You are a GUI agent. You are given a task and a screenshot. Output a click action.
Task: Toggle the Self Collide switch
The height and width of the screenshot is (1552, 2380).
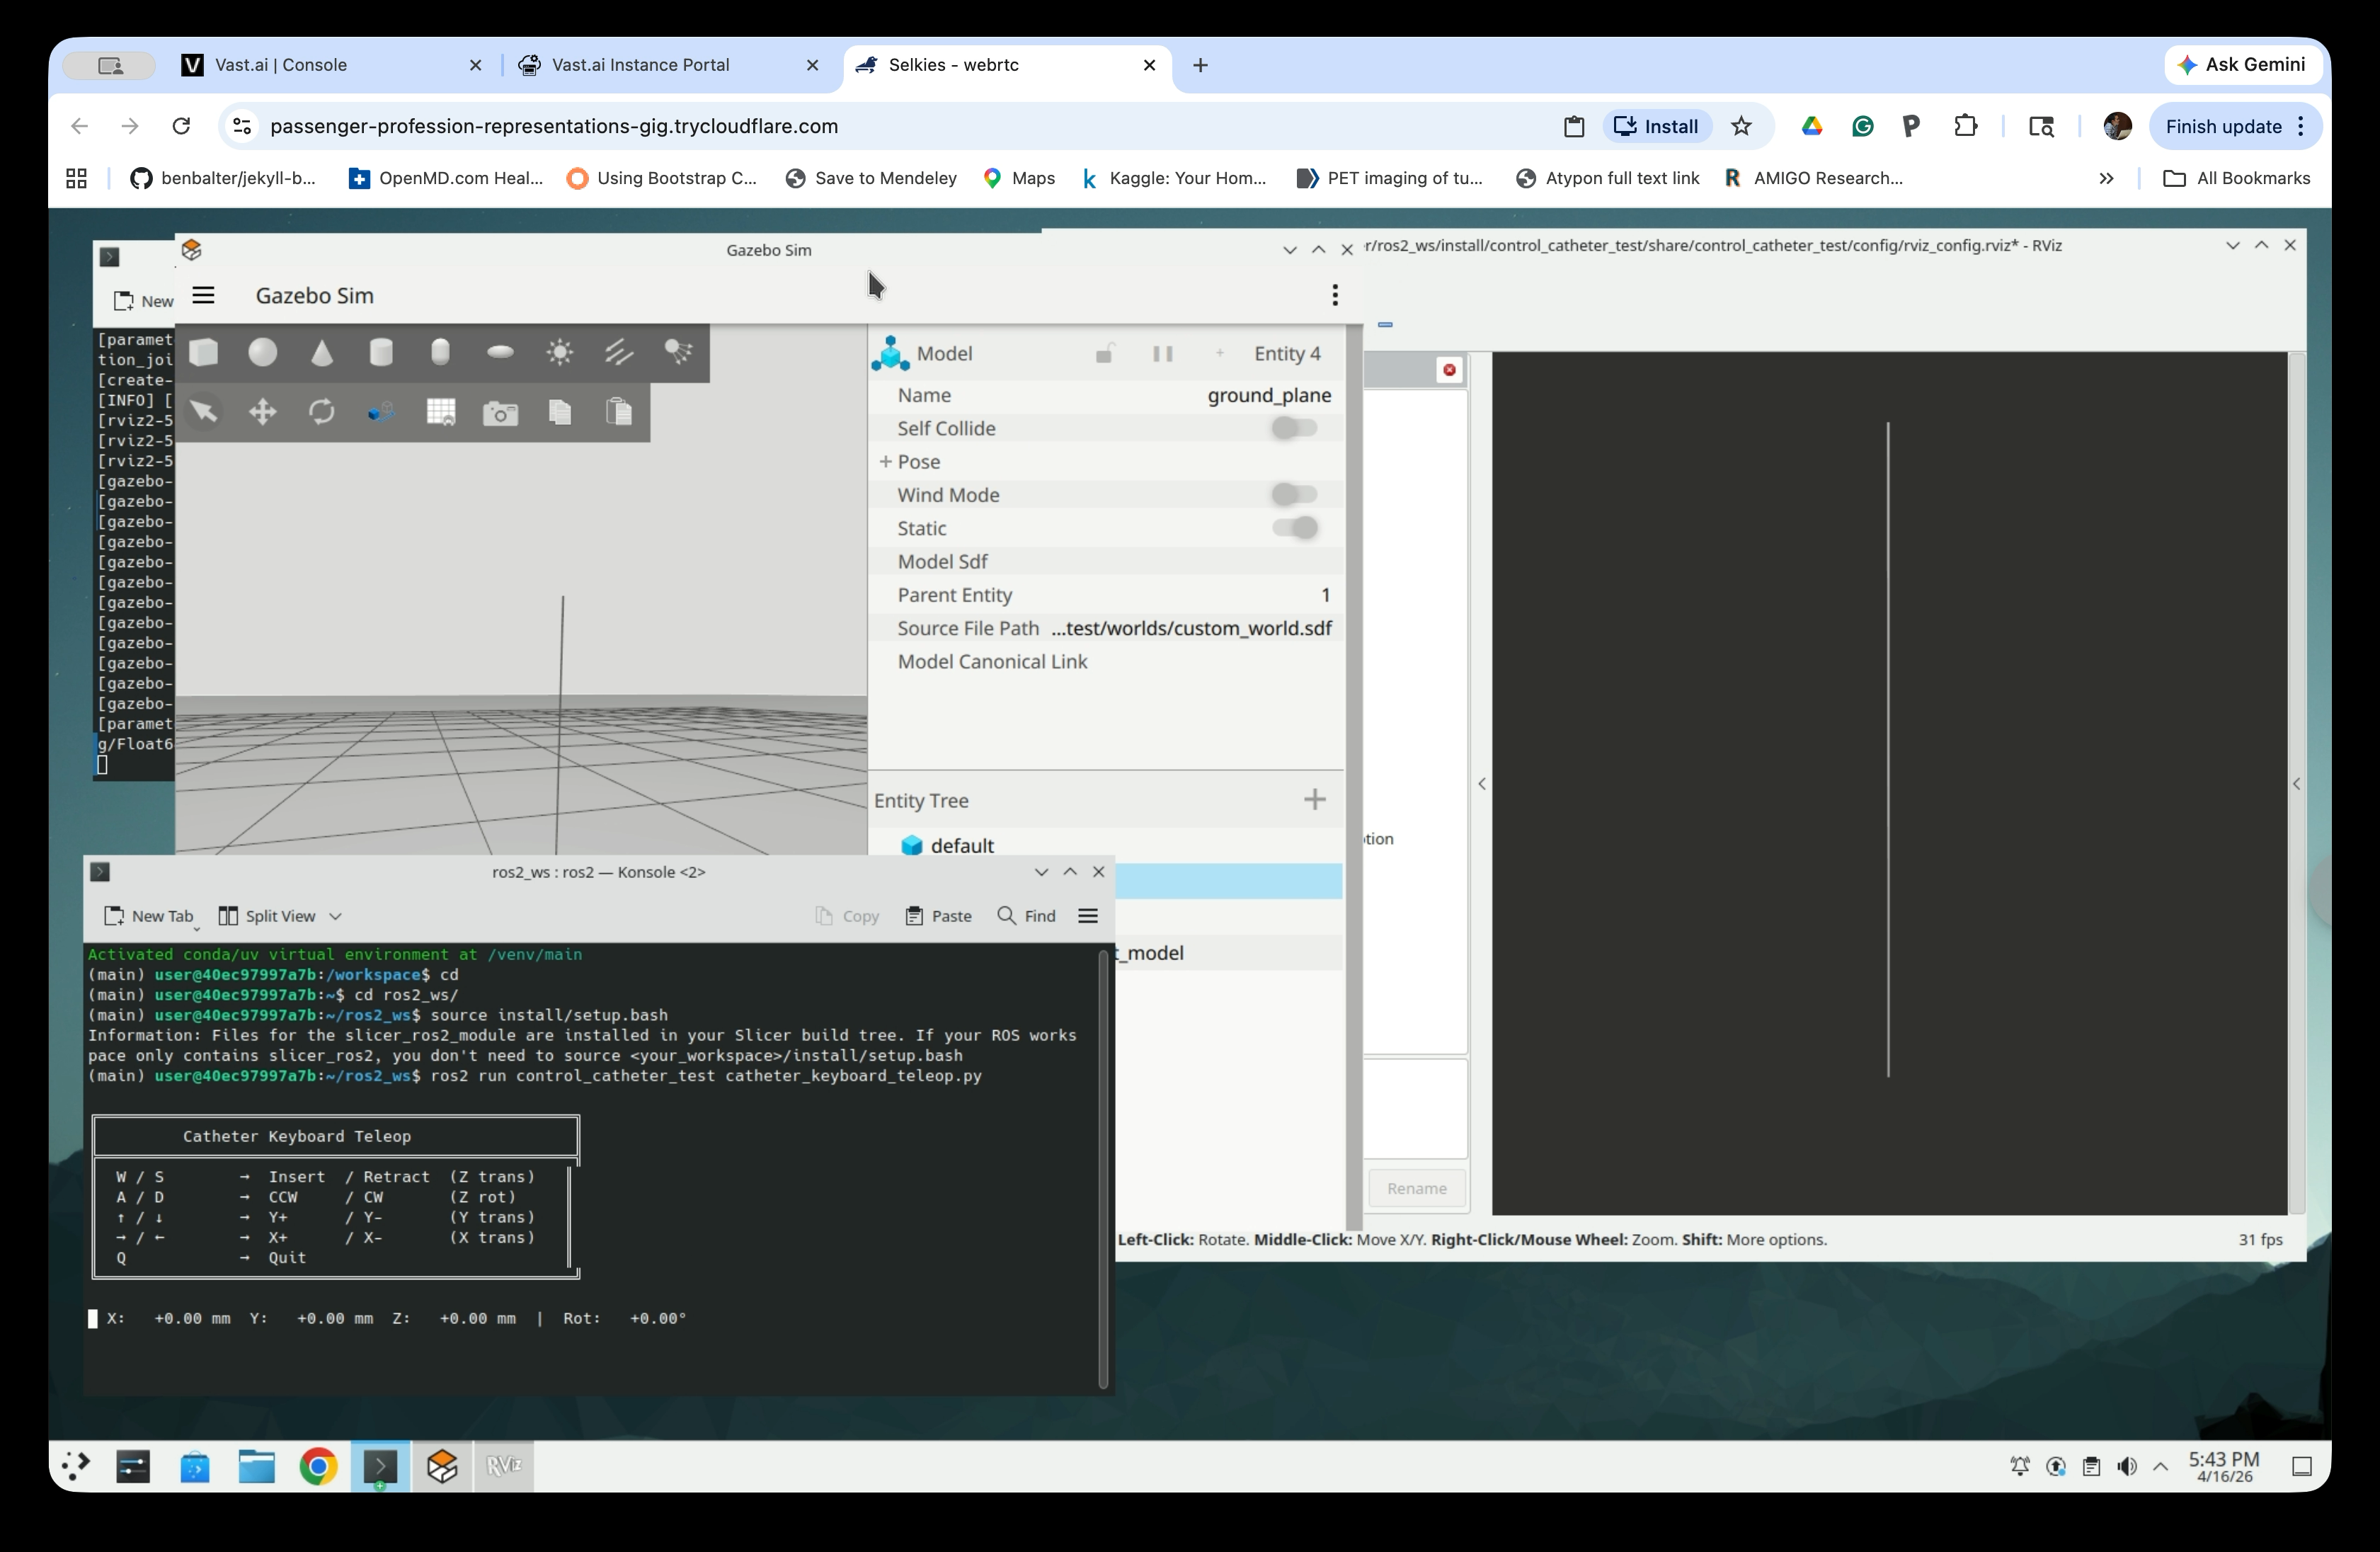coord(1294,428)
